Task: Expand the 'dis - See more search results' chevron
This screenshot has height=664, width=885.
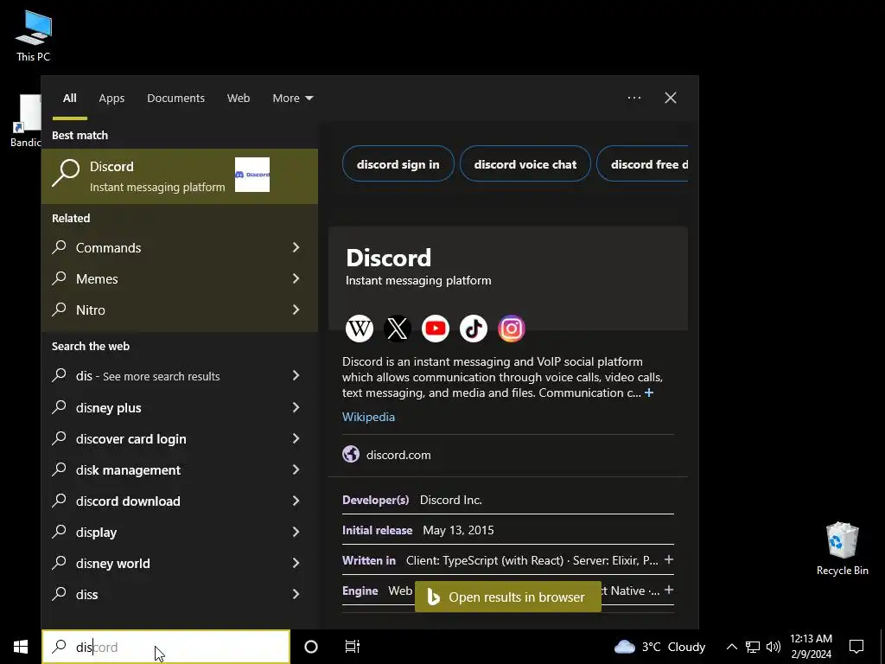Action: point(296,375)
